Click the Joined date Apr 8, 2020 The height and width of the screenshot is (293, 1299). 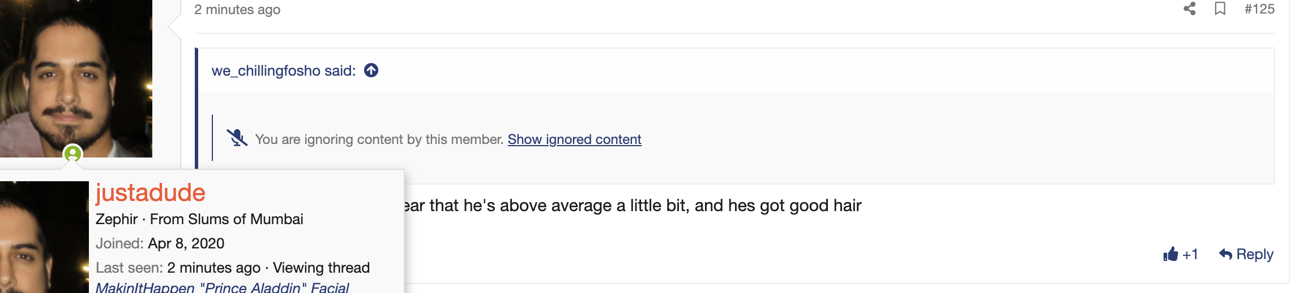186,243
